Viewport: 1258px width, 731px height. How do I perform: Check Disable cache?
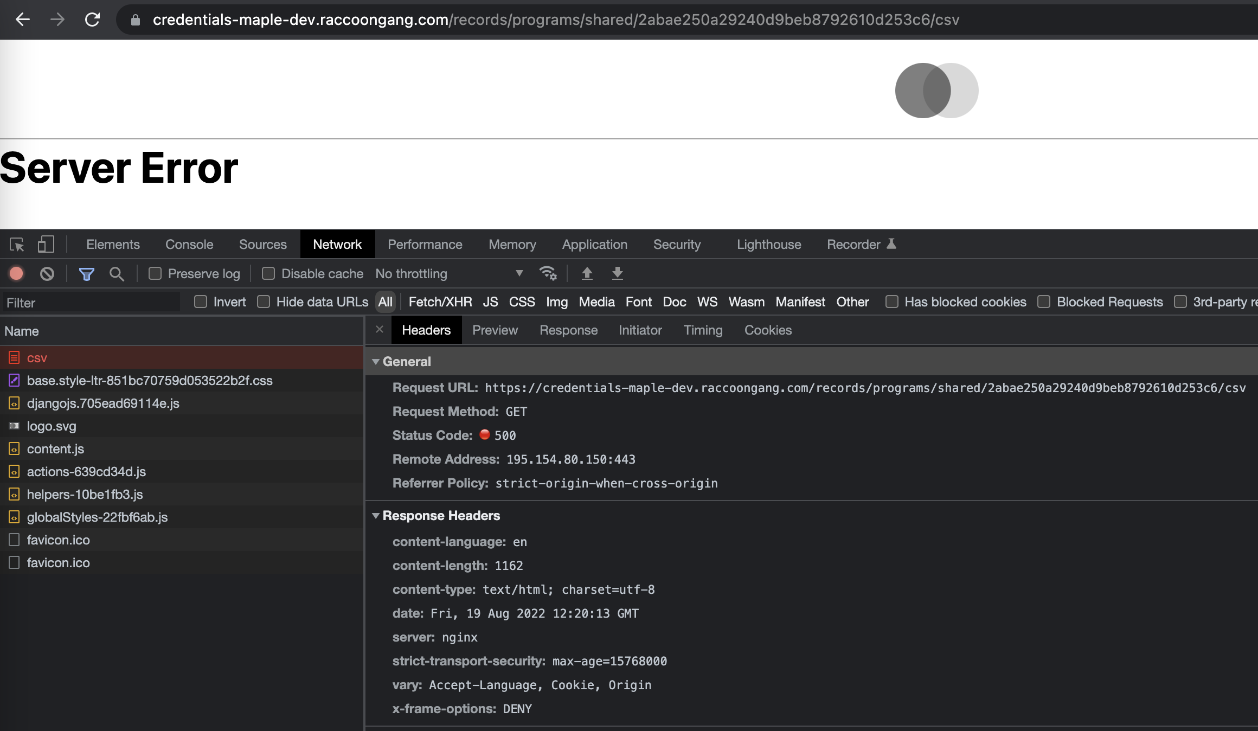[269, 274]
